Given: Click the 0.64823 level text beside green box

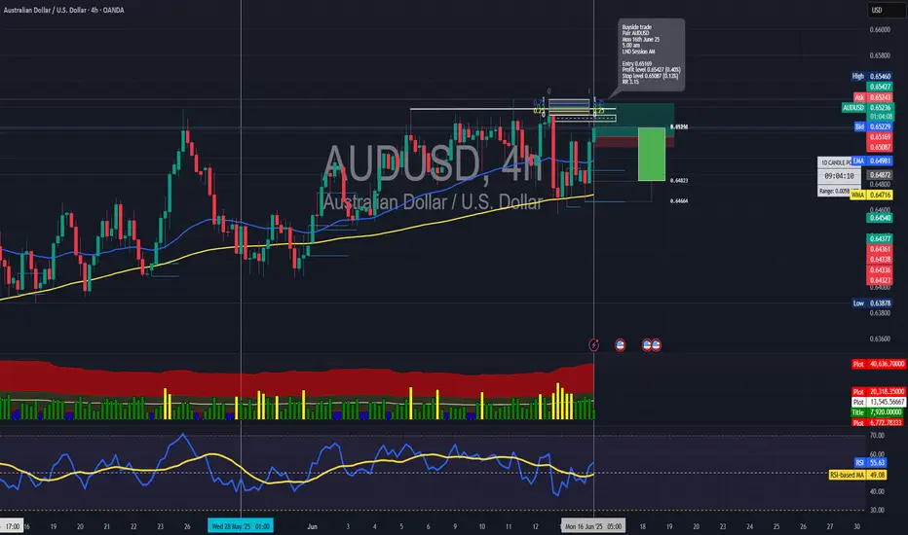Looking at the screenshot, I should (679, 181).
